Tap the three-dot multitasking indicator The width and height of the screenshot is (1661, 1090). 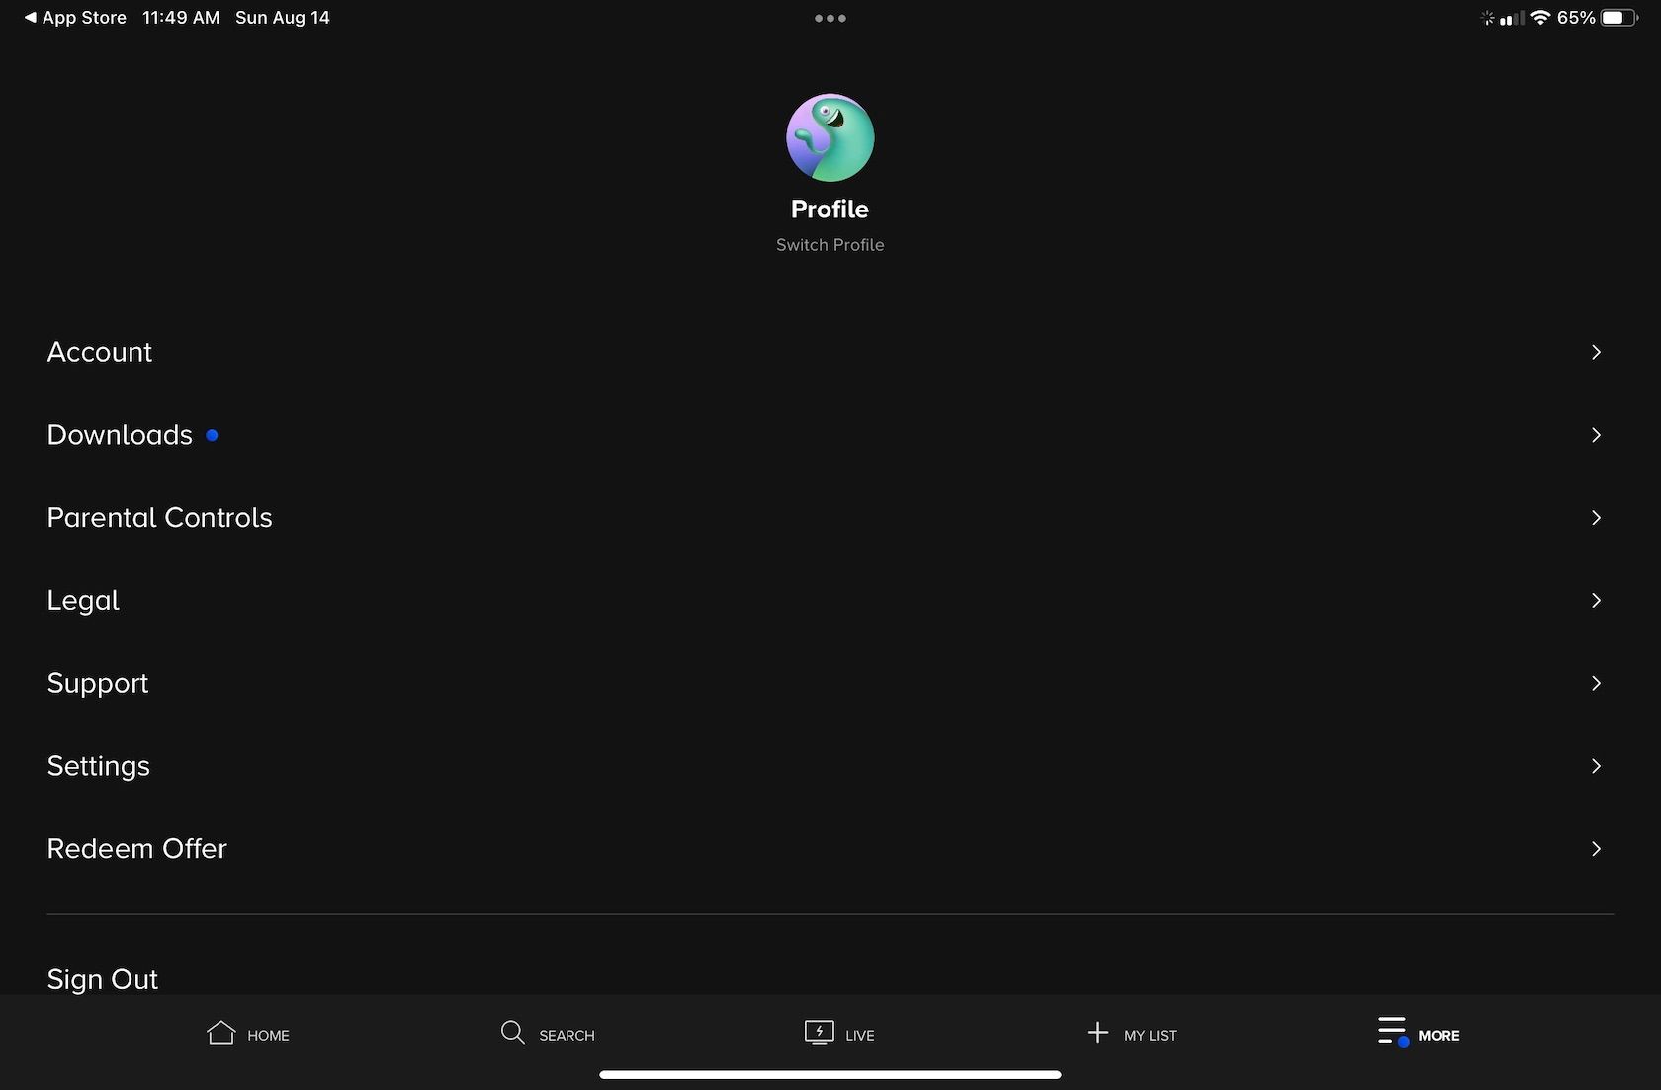830,18
